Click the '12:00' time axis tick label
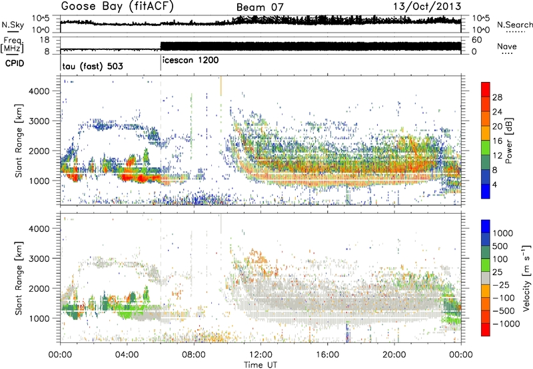Screen dimensions: 533x369 [x=261, y=354]
